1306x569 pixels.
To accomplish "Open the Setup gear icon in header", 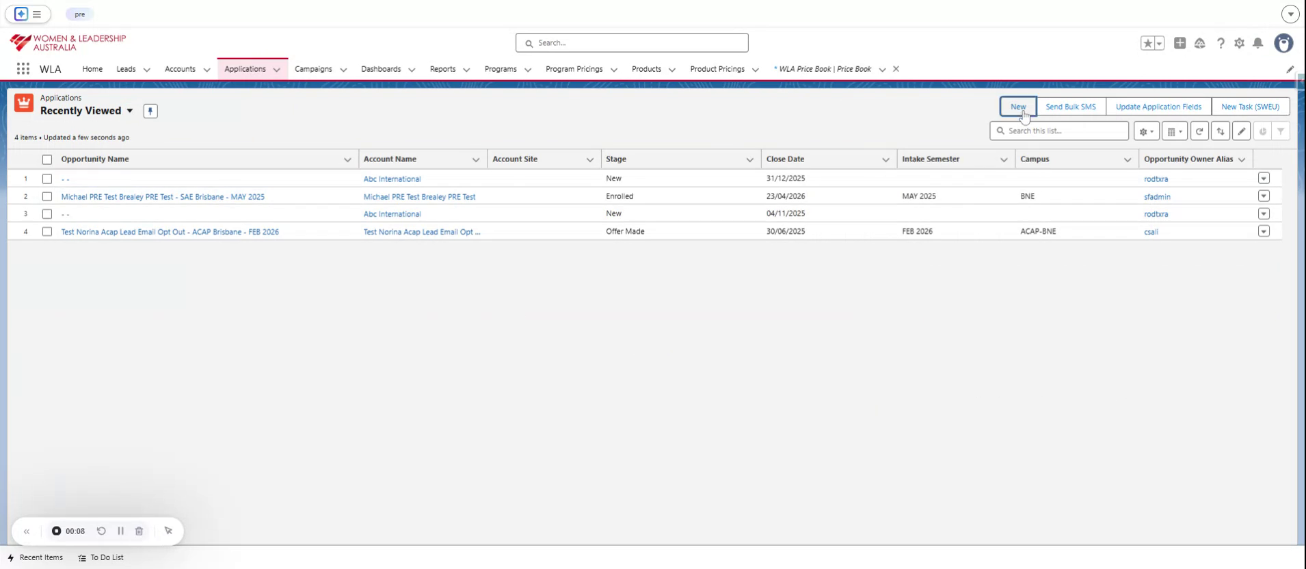I will 1239,43.
